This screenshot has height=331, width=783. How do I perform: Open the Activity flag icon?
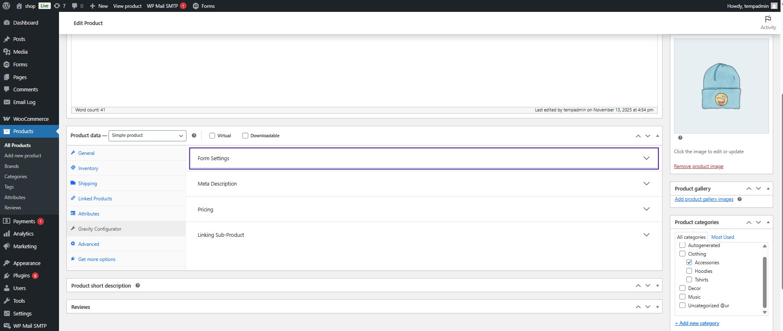[x=768, y=19]
